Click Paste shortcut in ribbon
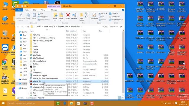This screenshot has width=189, height=106. click(x=44, y=20)
